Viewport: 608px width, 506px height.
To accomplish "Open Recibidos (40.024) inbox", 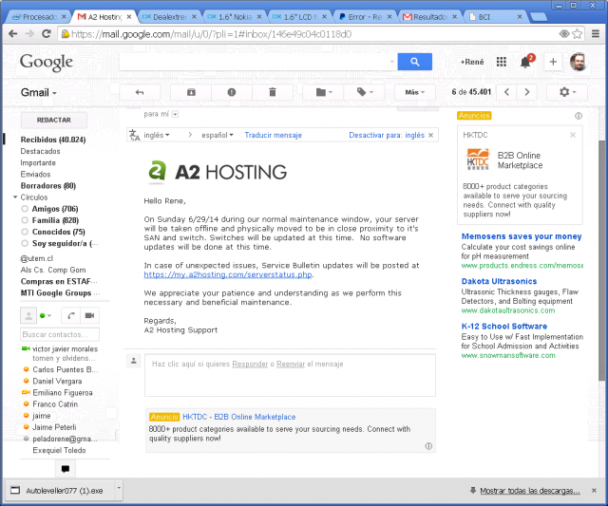I will [x=53, y=140].
